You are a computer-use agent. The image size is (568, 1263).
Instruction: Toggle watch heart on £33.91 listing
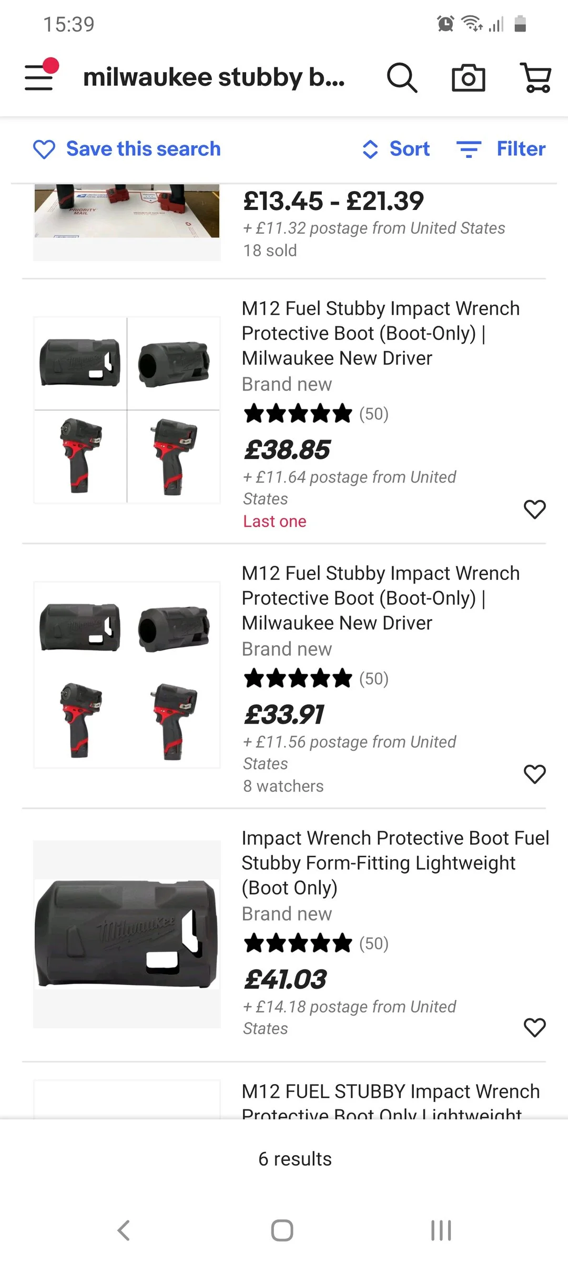click(x=534, y=774)
